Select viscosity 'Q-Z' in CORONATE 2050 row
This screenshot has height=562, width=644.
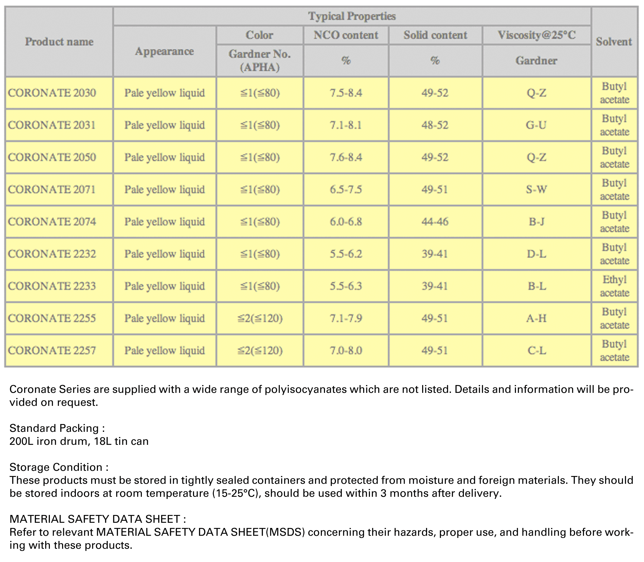point(536,157)
